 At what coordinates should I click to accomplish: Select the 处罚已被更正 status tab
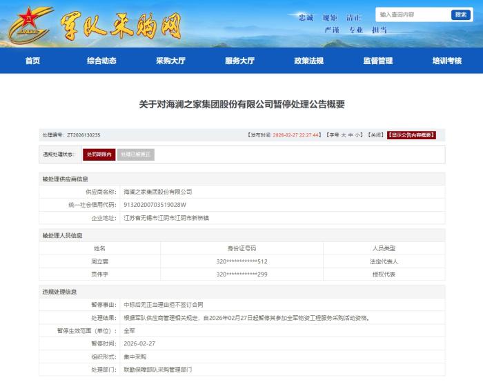[135, 154]
